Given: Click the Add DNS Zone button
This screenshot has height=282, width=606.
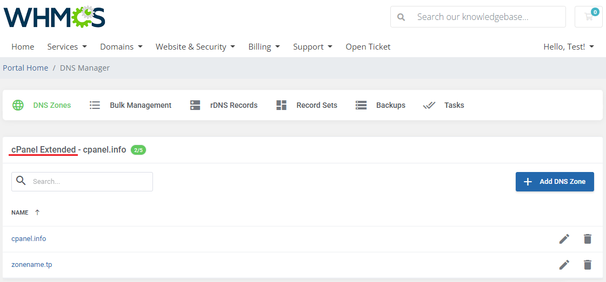Looking at the screenshot, I should point(555,182).
